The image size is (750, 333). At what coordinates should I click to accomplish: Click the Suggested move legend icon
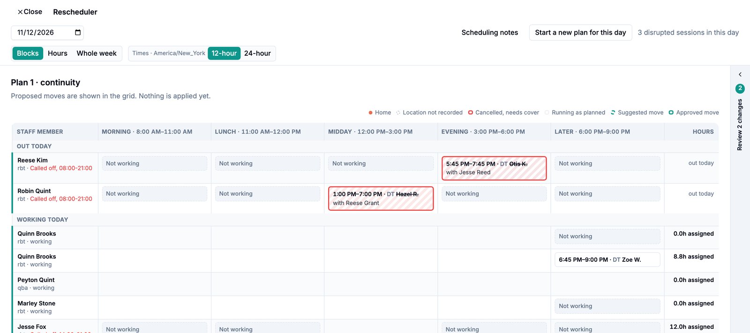[613, 112]
